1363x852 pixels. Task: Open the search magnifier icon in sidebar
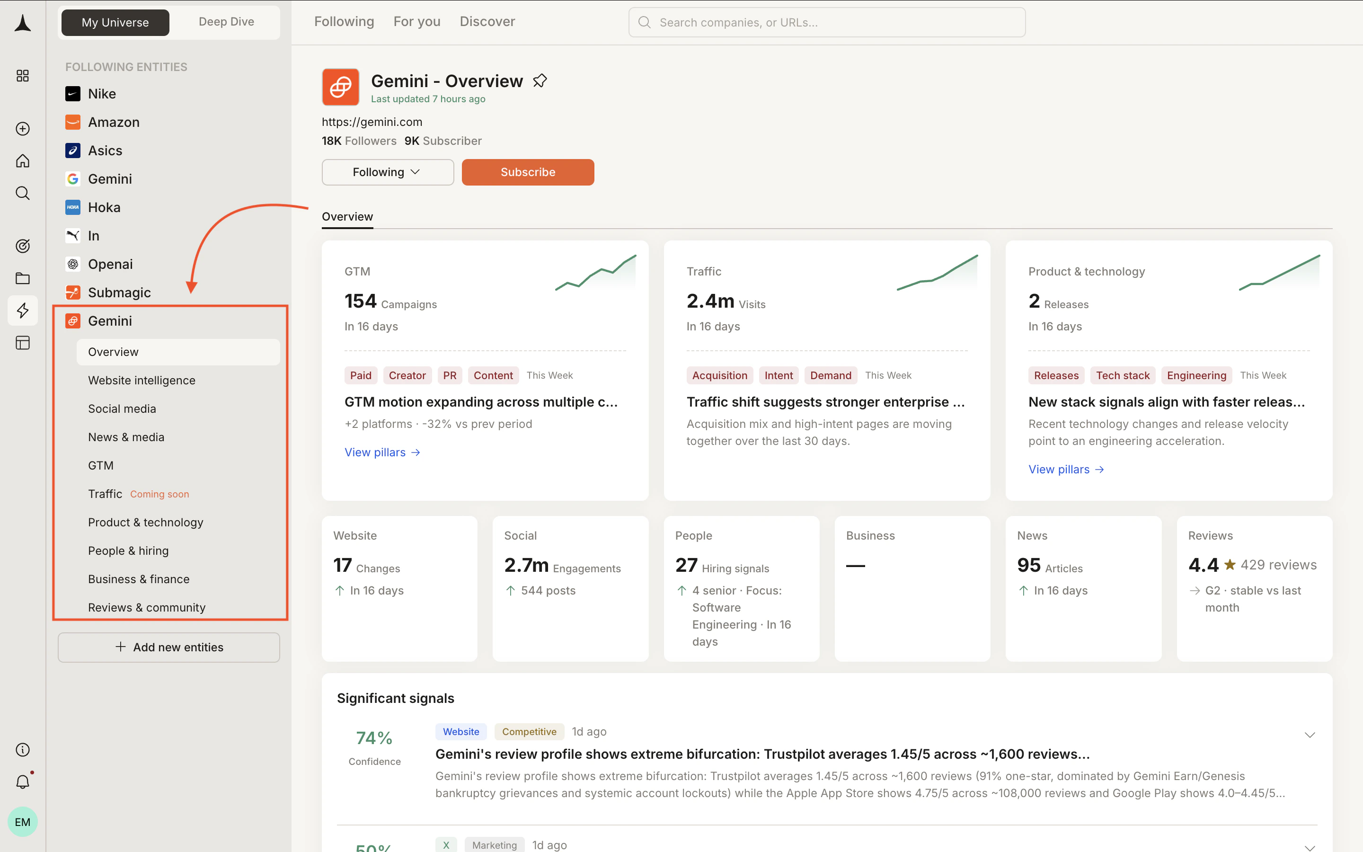23,193
